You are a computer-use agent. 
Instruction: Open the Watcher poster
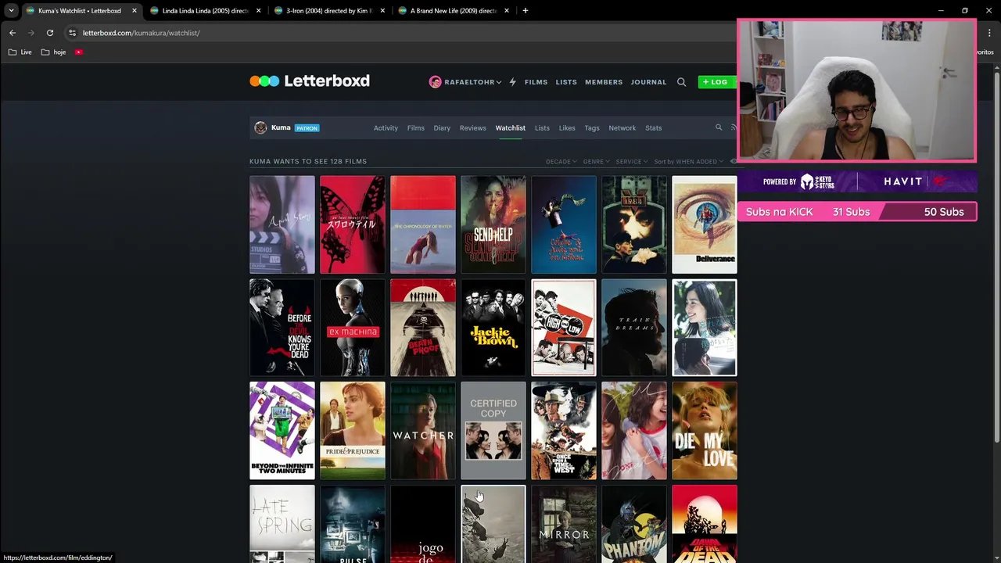423,431
